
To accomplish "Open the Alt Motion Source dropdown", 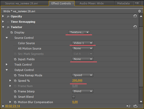I will 83,48.
